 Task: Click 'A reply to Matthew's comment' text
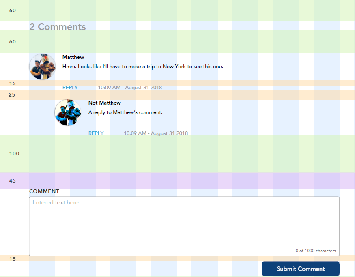[x=125, y=112]
